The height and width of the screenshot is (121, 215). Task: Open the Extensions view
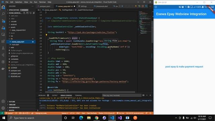click(3, 41)
